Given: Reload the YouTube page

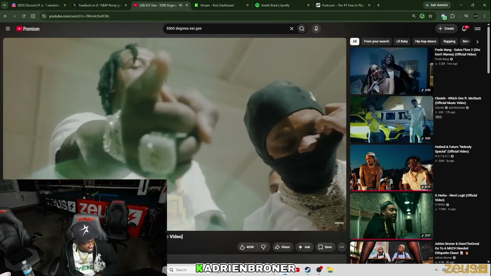Looking at the screenshot, I should point(24,16).
